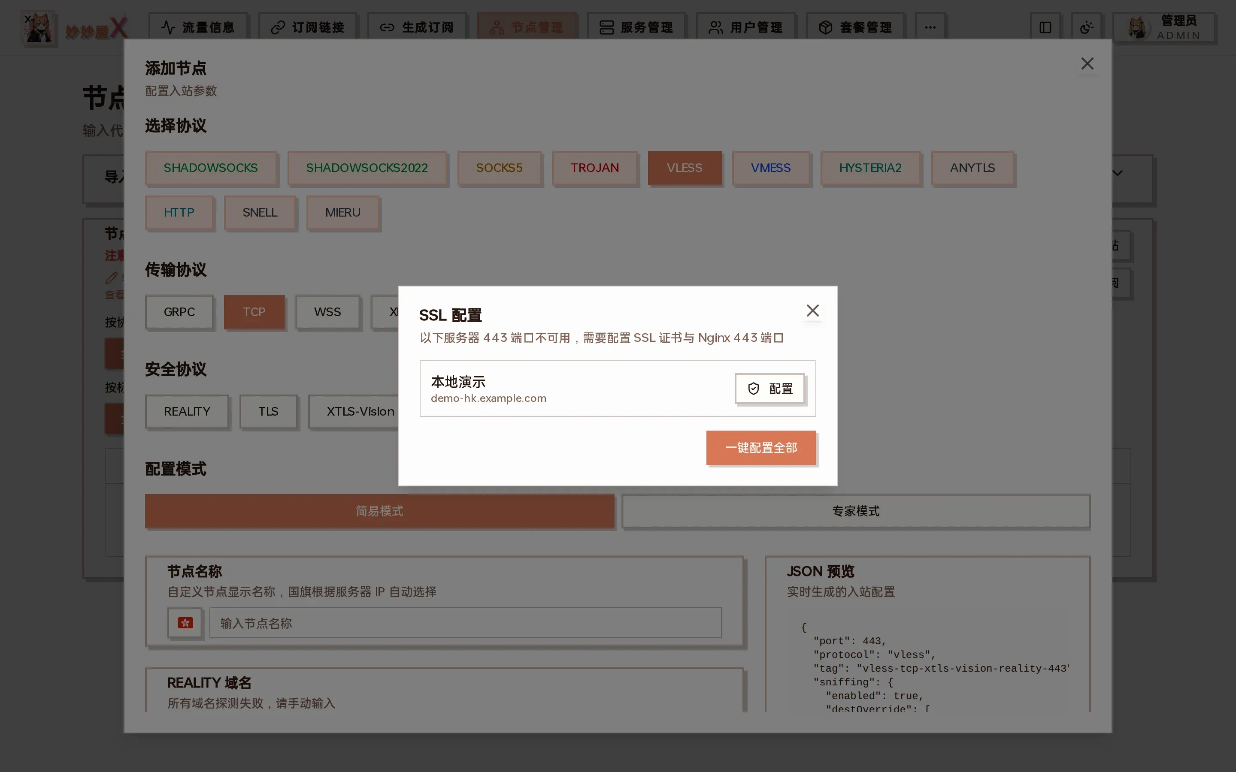
Task: Open 用户管理 in top navigation
Action: click(746, 27)
